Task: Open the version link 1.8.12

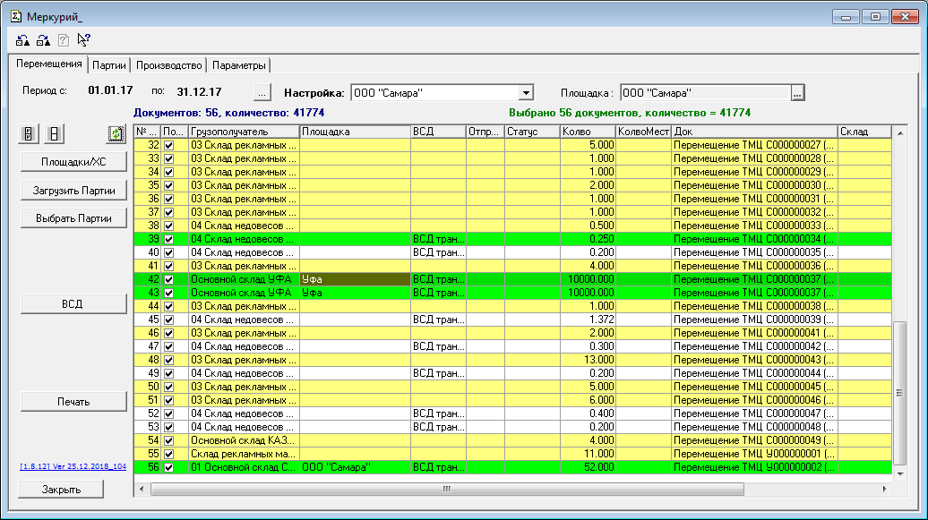Action: 73,466
